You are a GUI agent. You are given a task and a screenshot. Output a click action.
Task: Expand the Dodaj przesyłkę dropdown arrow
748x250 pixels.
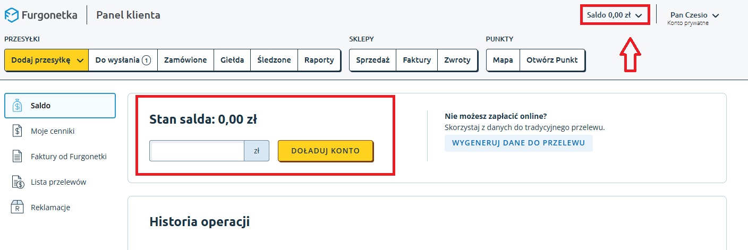click(80, 61)
